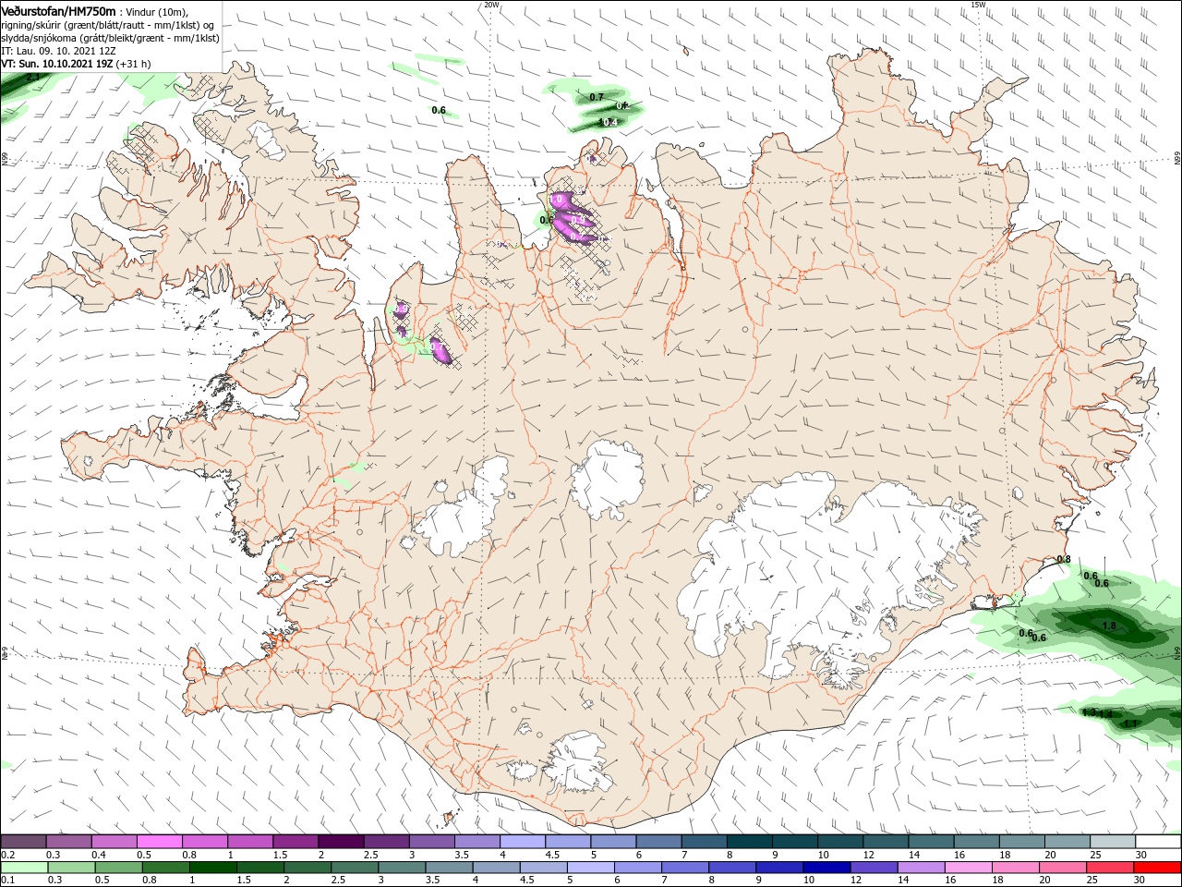The image size is (1182, 887).
Task: Pick the palest green first swatch of the rain scale
Action: click(x=22, y=868)
